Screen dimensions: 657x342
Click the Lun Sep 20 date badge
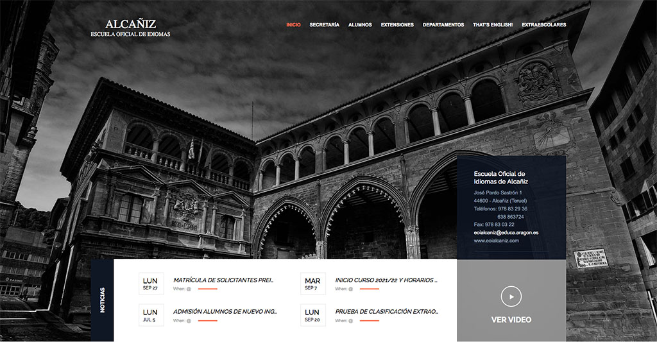[312, 315]
